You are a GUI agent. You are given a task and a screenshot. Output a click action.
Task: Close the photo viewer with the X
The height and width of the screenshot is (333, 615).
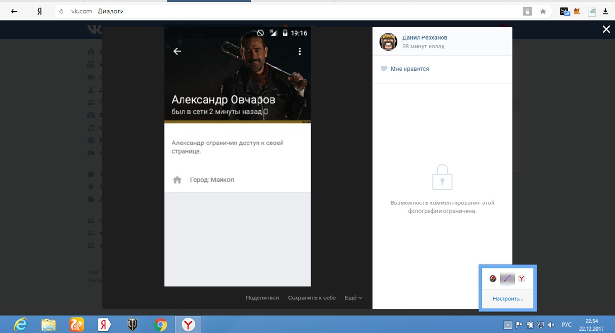click(606, 30)
